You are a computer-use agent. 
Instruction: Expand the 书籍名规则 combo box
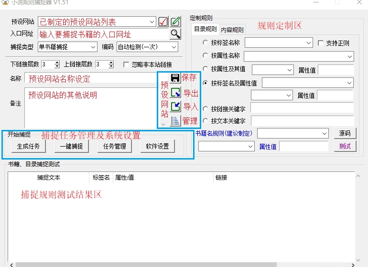coord(325,134)
